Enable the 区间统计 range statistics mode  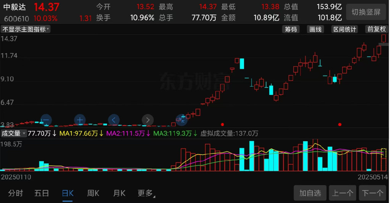(345, 29)
